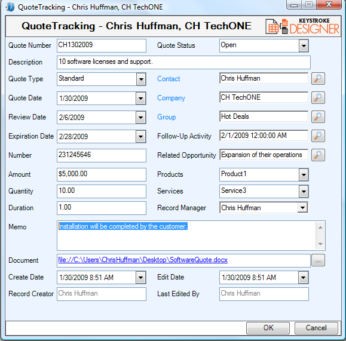Open the Group lookup magnifier icon
This screenshot has height=341, width=346.
click(x=318, y=116)
